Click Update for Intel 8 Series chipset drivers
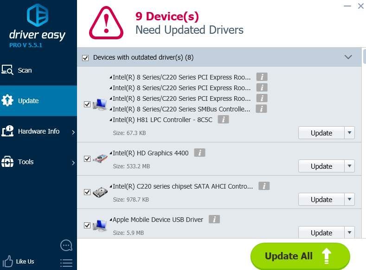Image resolution: width=366 pixels, height=270 pixels. [321, 133]
